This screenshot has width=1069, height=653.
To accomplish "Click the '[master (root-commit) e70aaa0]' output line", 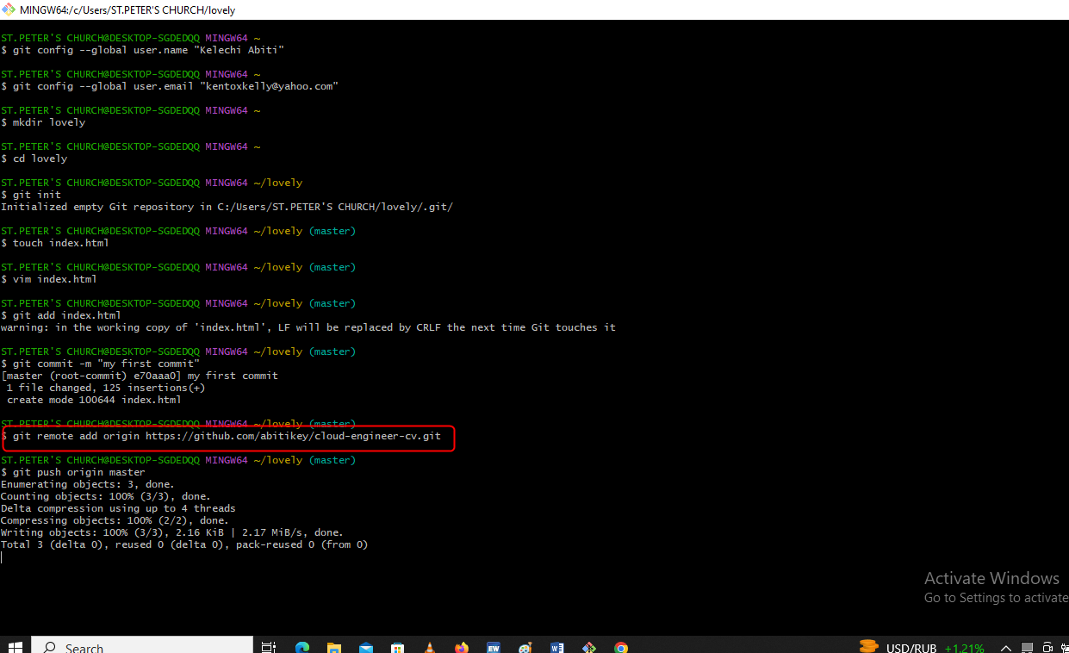I will coord(139,376).
